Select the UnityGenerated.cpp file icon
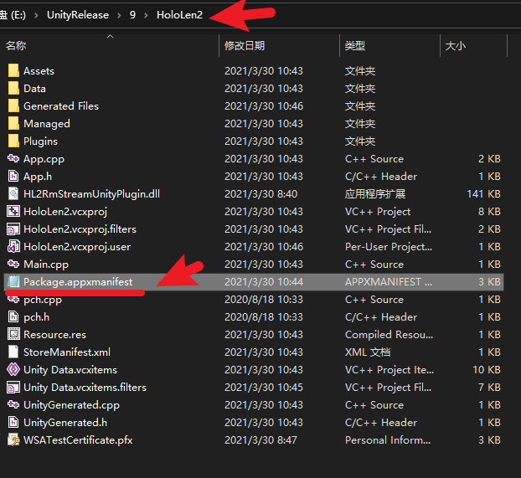 point(13,404)
